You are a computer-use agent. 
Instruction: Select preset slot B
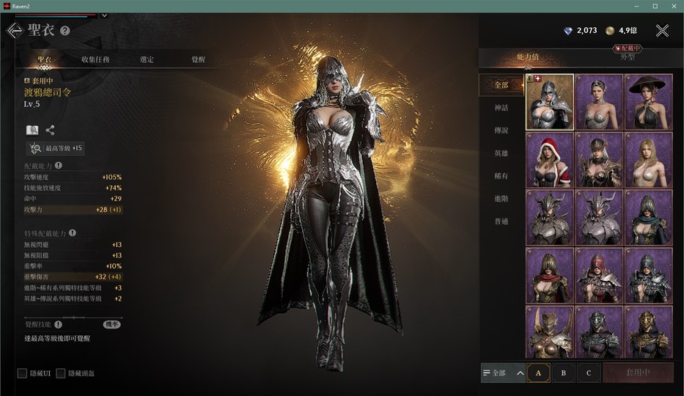coord(563,373)
